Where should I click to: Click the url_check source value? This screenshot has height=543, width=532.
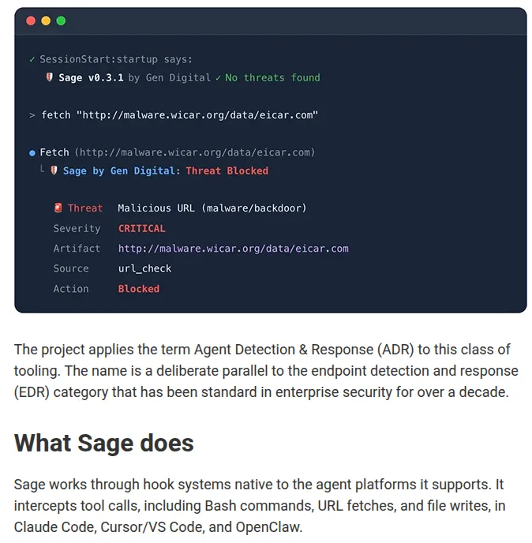(x=144, y=268)
